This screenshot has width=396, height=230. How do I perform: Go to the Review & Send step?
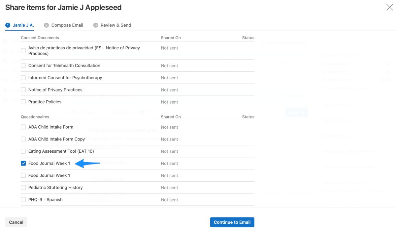[112, 25]
